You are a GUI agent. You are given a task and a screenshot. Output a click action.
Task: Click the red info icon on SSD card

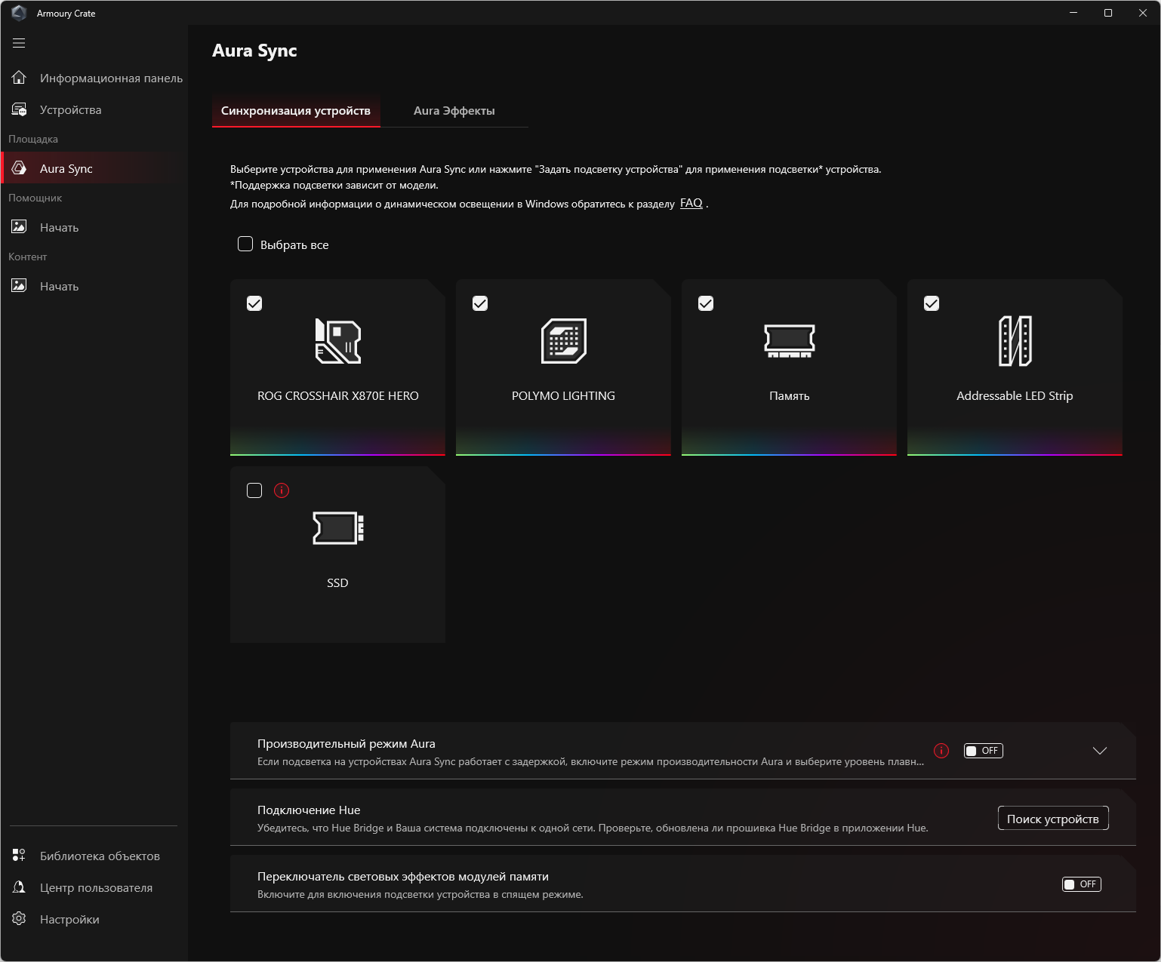click(282, 490)
